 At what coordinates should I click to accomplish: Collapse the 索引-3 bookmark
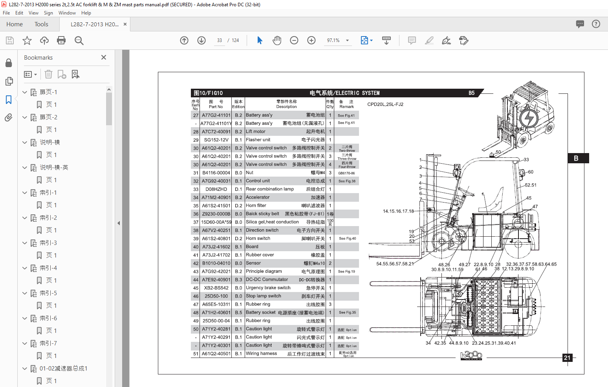(25, 243)
